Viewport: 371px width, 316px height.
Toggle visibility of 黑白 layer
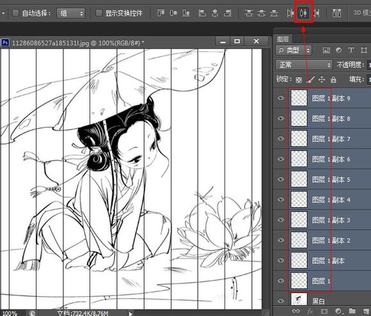(x=281, y=301)
